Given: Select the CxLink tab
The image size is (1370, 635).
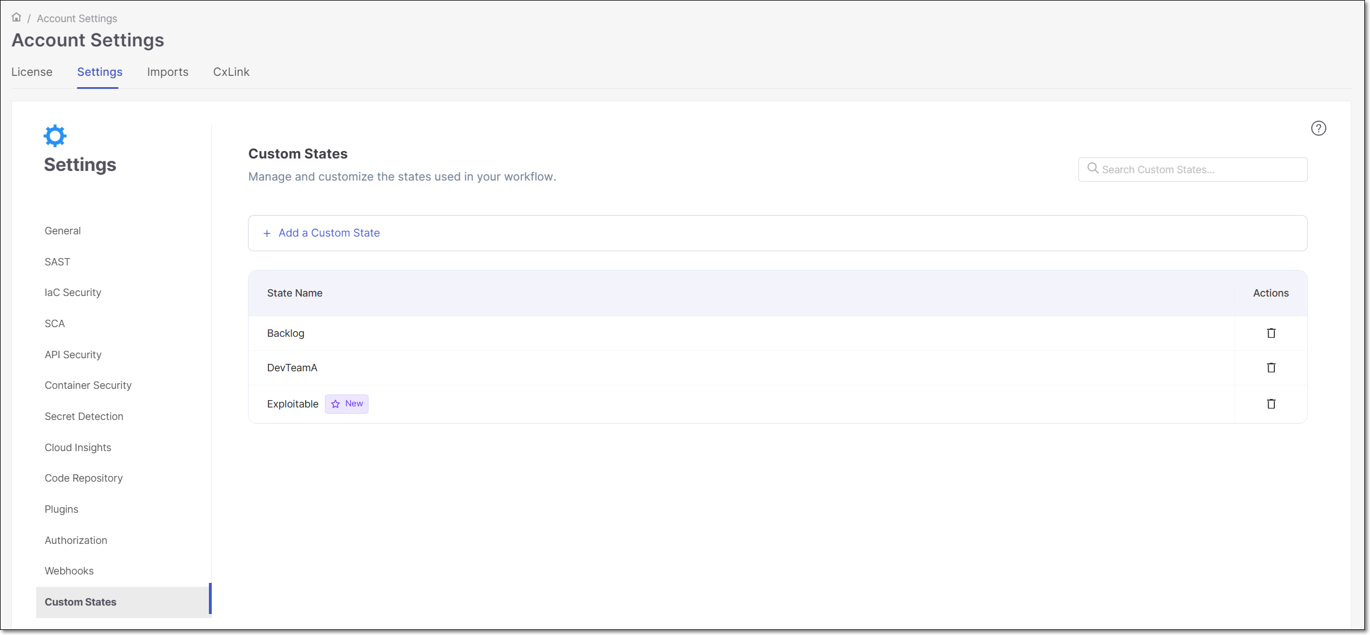Looking at the screenshot, I should pyautogui.click(x=231, y=72).
